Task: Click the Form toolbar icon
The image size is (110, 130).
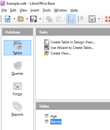Action: click(92, 19)
